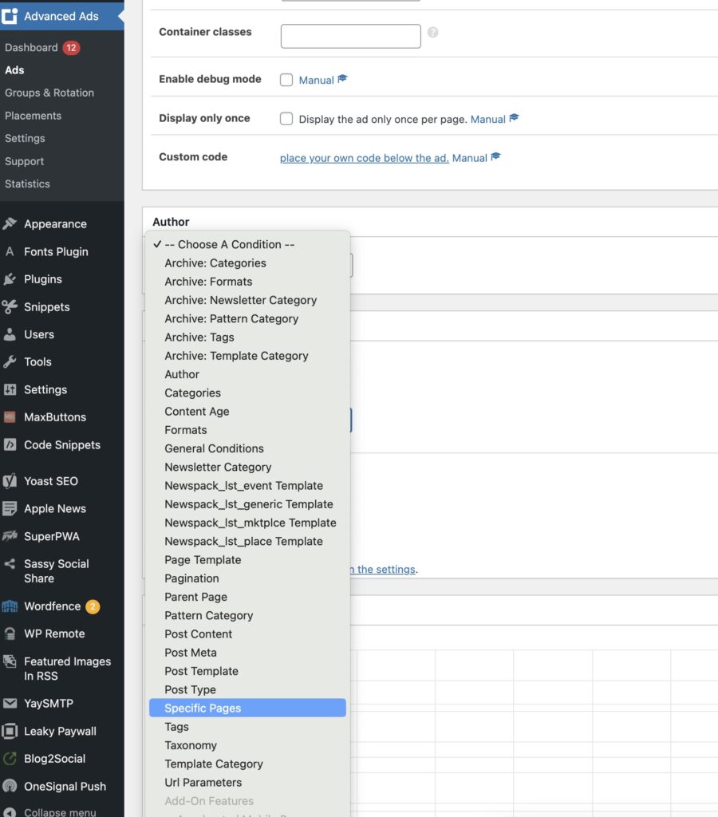Click into the Container classes text field
The width and height of the screenshot is (718, 817).
(x=350, y=36)
